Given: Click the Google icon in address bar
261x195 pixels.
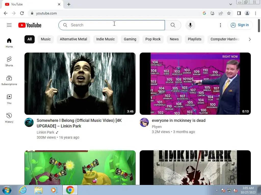Looking at the screenshot, I should pyautogui.click(x=204, y=13).
